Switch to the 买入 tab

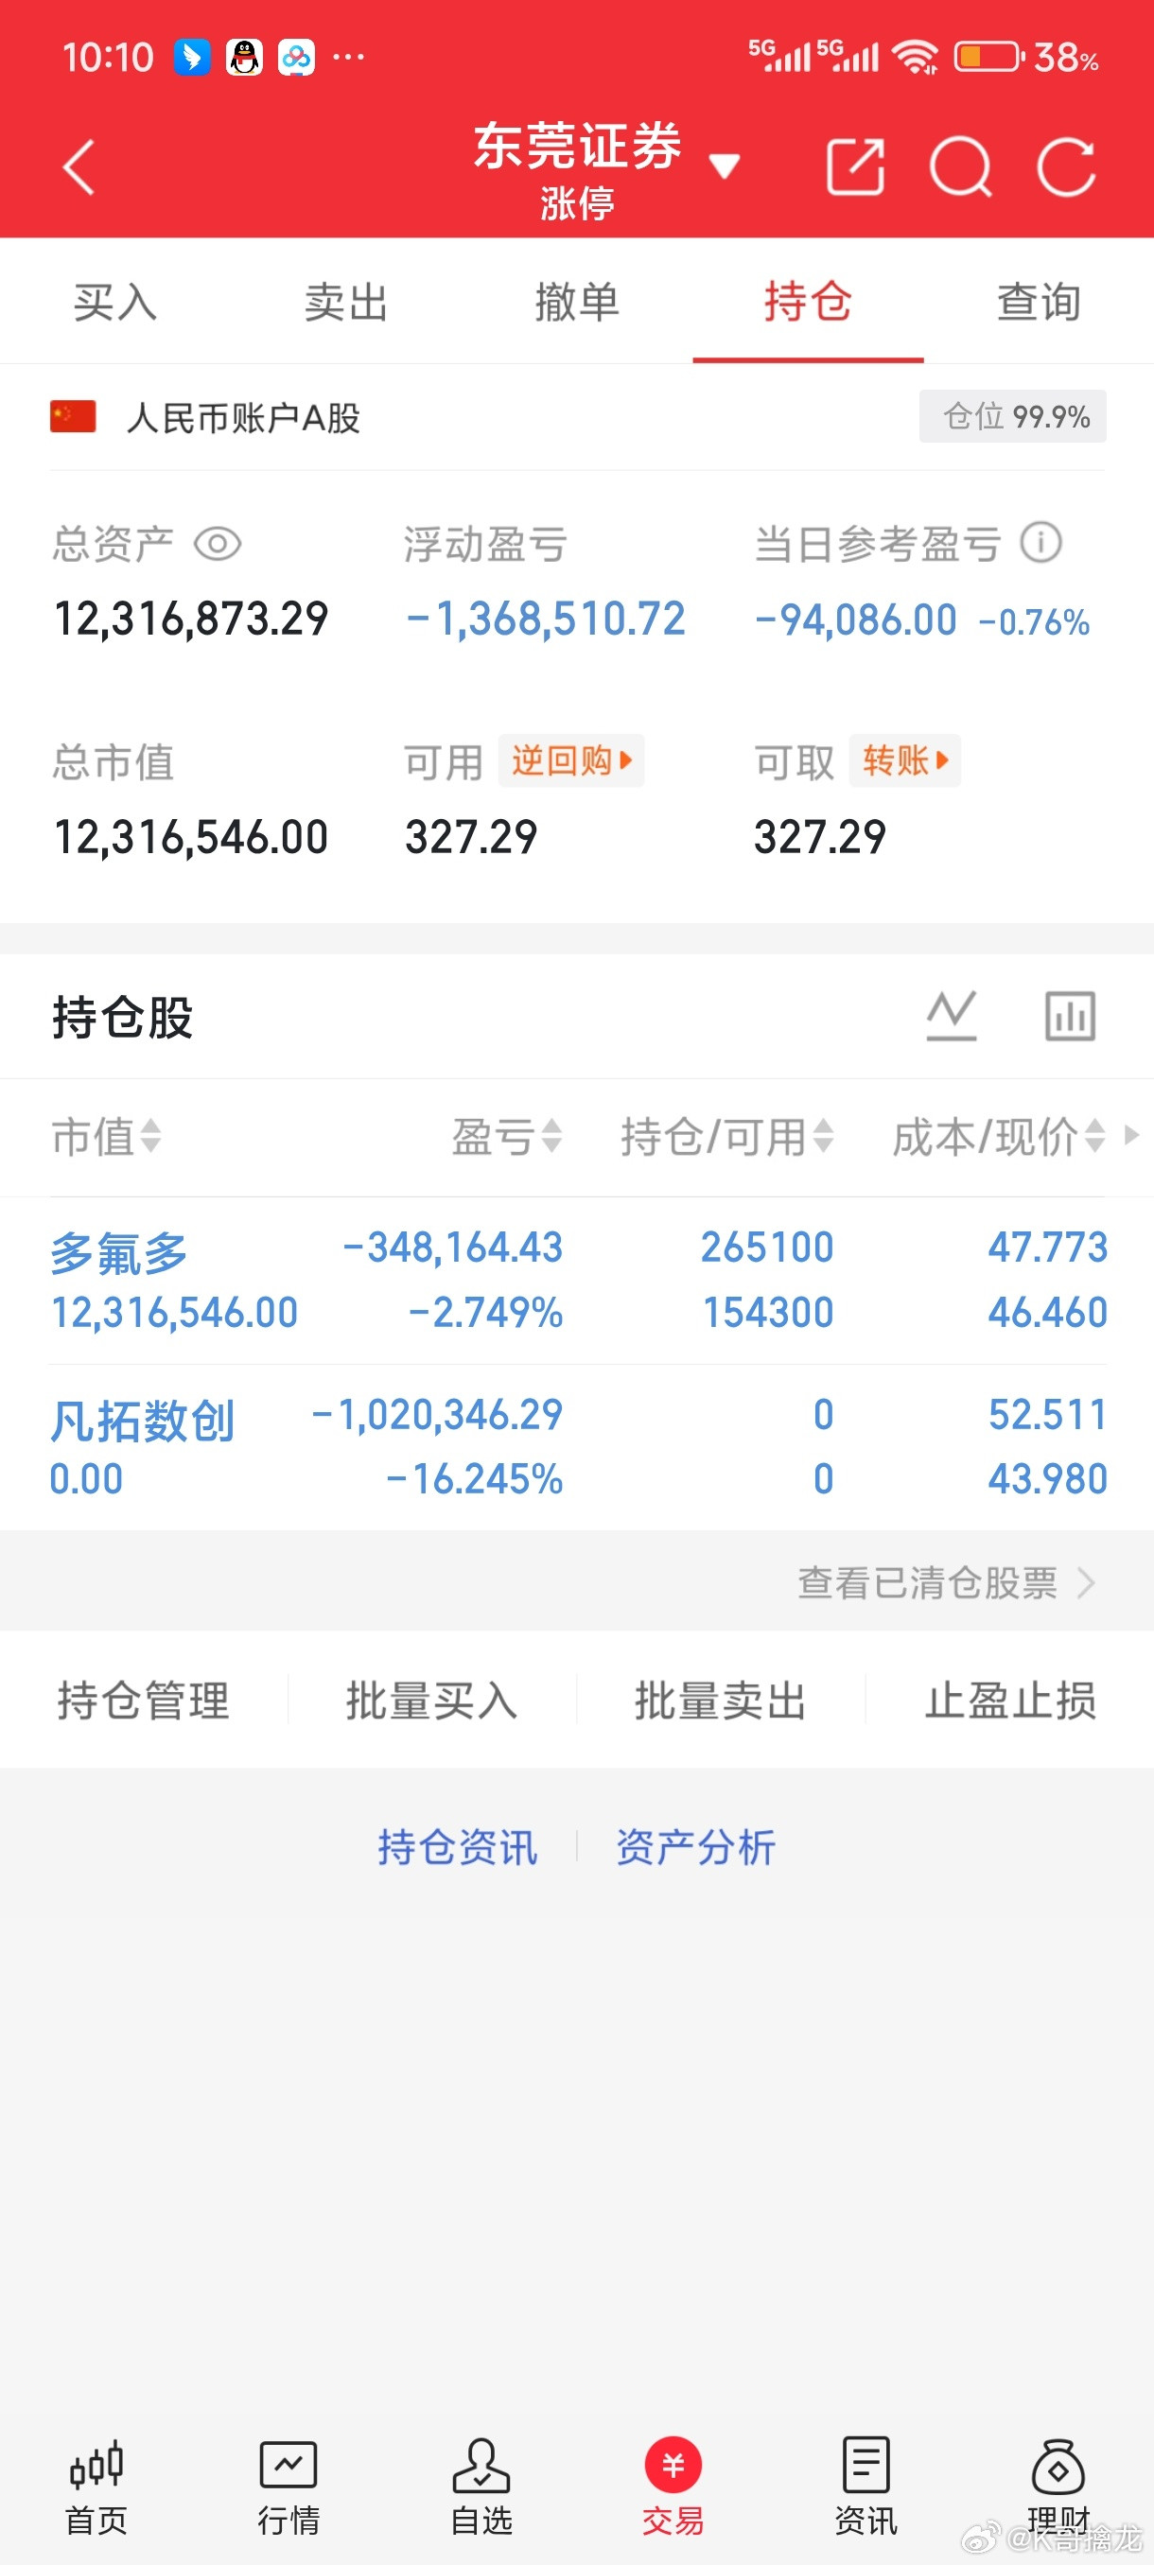115,302
